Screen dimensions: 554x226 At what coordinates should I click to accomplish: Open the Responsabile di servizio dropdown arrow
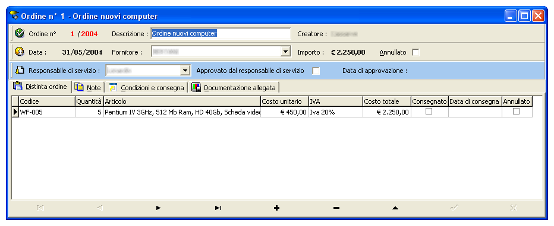click(185, 70)
